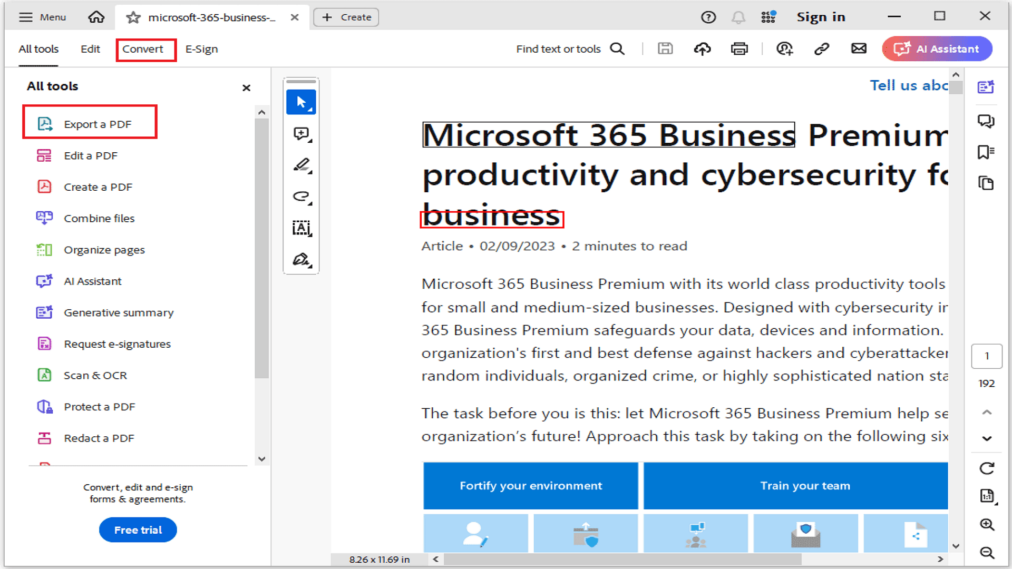
Task: Open page display options icon
Action: 987,496
